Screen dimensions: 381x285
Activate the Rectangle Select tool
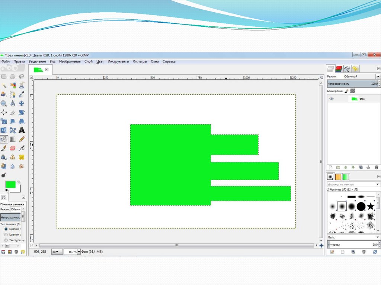click(x=4, y=77)
